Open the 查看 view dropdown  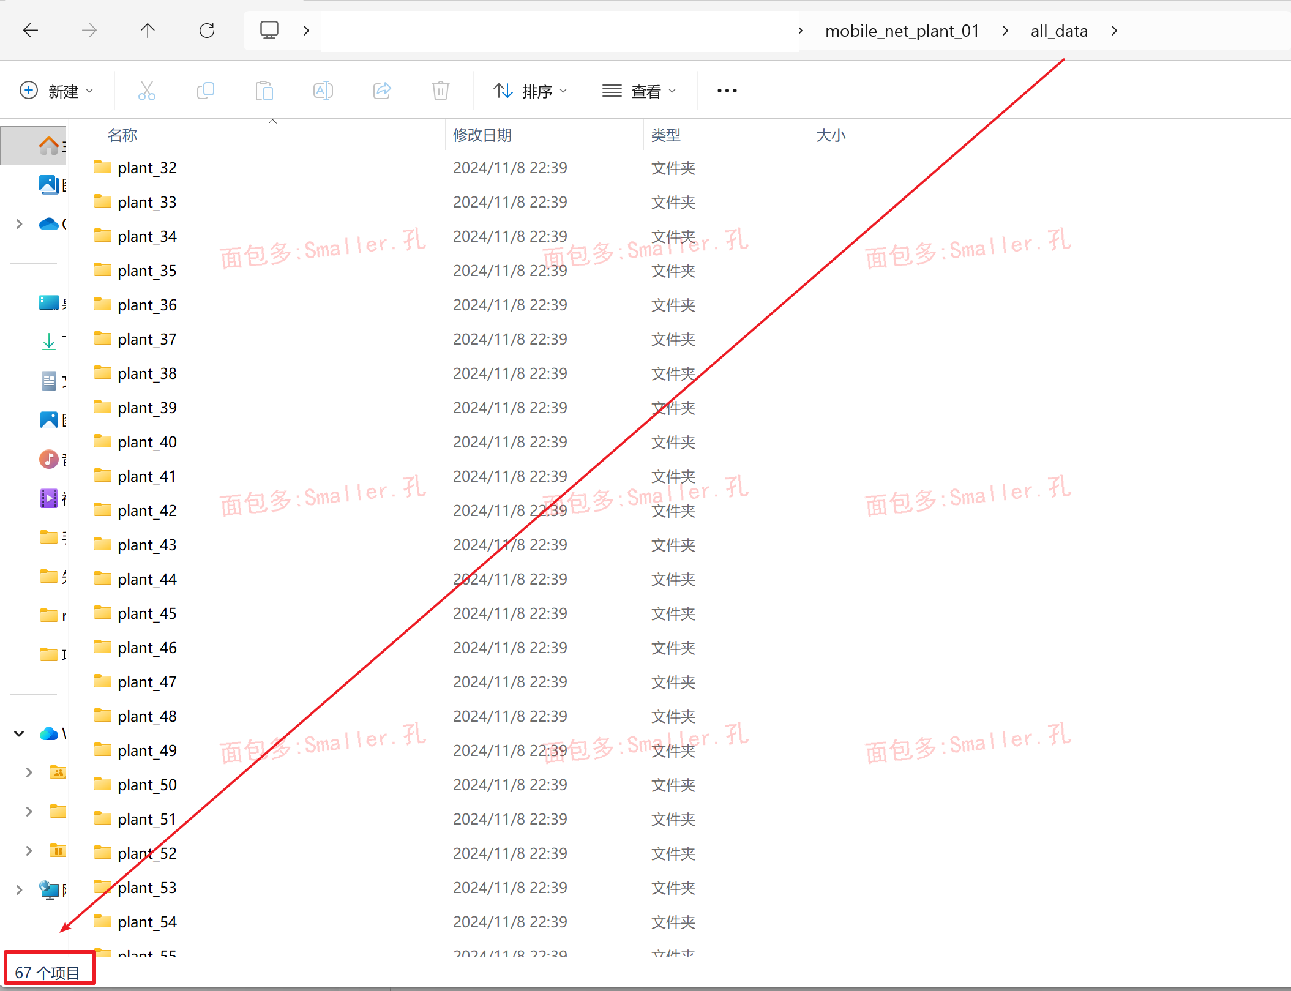coord(639,91)
